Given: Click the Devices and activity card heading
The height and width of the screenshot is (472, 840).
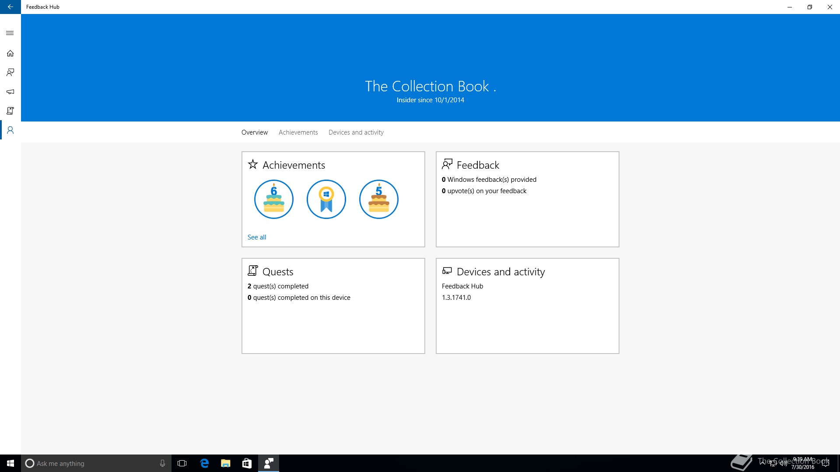Looking at the screenshot, I should pyautogui.click(x=501, y=272).
